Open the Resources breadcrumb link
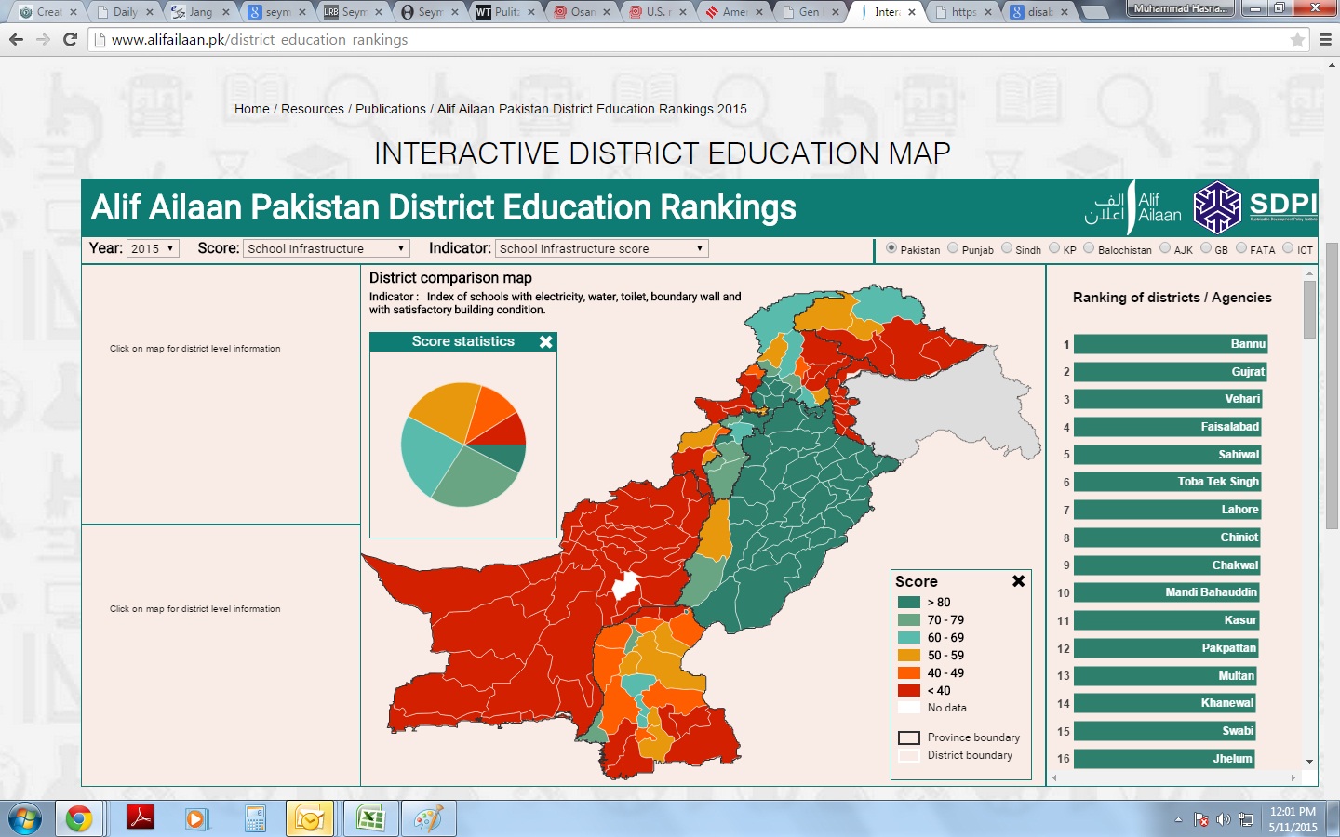The width and height of the screenshot is (1340, 837). click(x=313, y=109)
